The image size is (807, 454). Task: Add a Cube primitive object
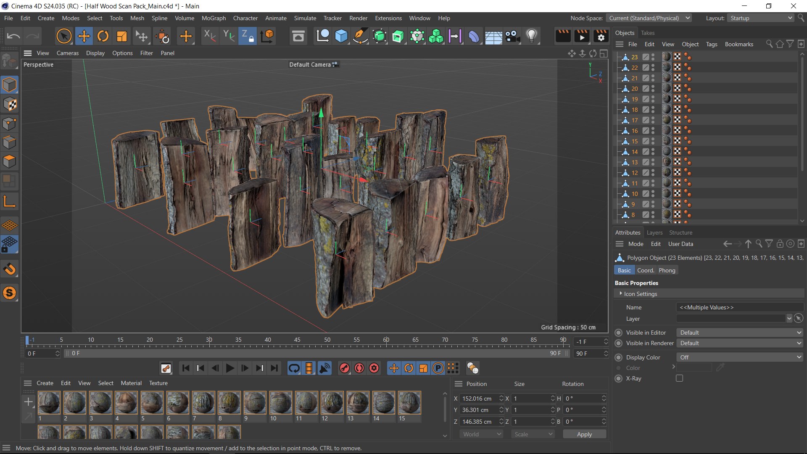tap(341, 36)
